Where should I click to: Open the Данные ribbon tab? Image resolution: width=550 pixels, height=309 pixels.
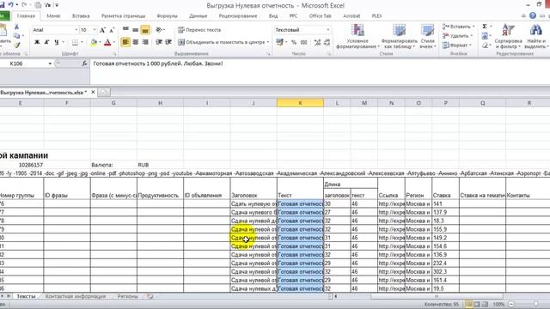(x=198, y=15)
